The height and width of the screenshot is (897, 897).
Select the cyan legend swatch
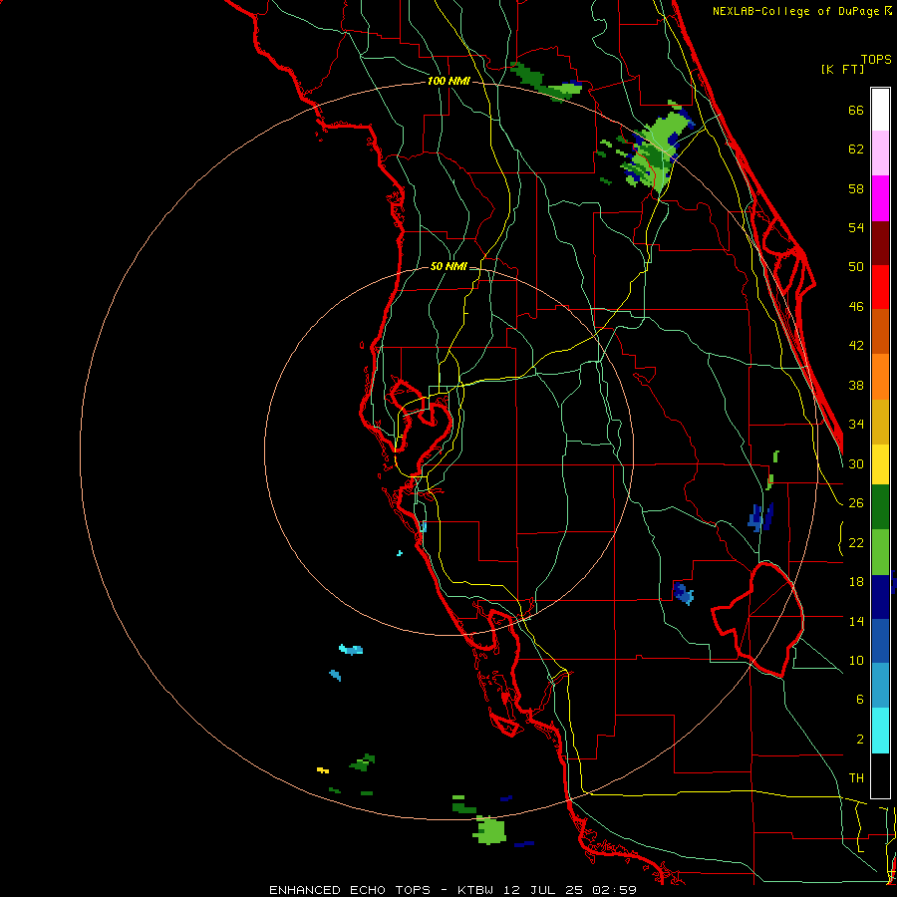pyautogui.click(x=880, y=731)
